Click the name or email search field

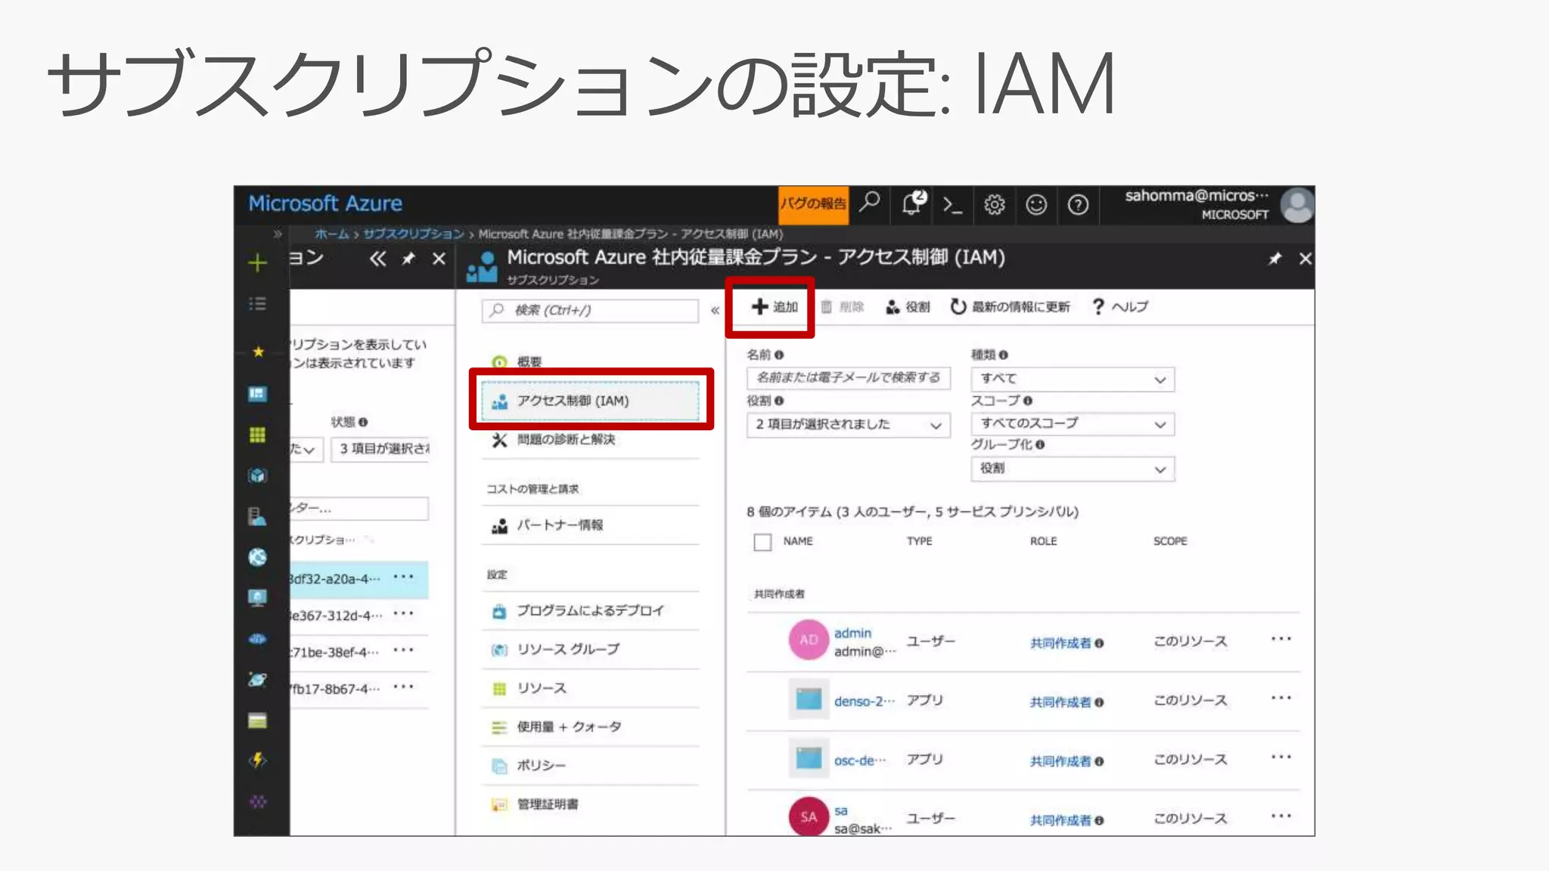click(x=848, y=377)
